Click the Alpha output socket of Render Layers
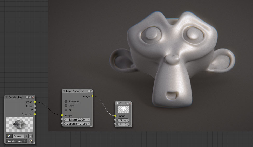This screenshot has width=253, height=147. pyautogui.click(x=35, y=106)
